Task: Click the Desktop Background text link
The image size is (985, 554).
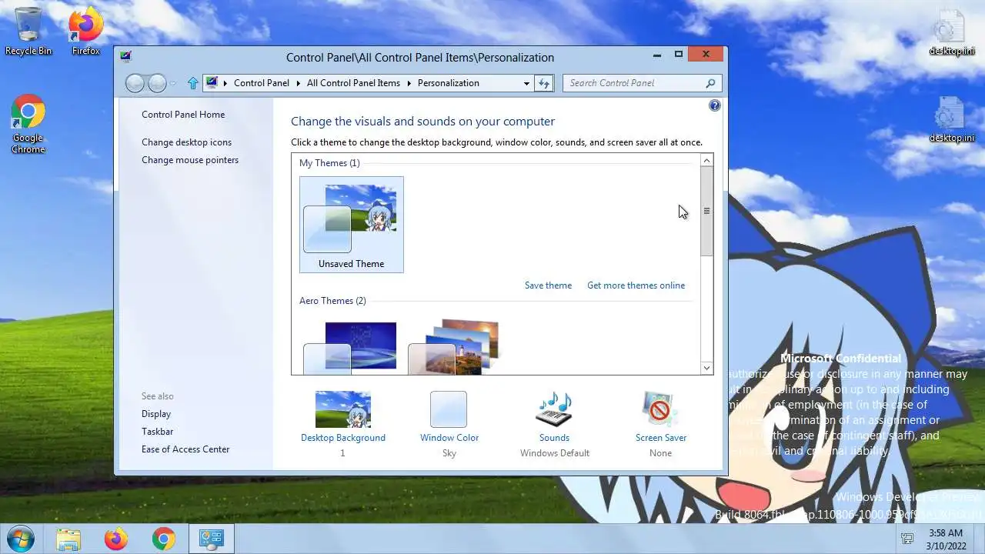Action: pos(343,438)
